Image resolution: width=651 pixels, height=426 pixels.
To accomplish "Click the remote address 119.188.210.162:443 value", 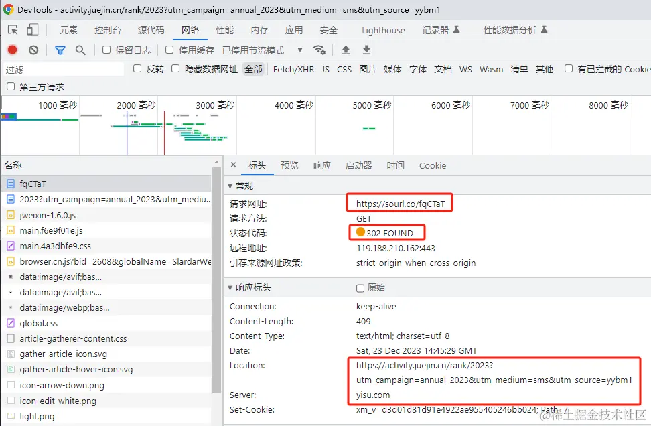I will click(396, 248).
